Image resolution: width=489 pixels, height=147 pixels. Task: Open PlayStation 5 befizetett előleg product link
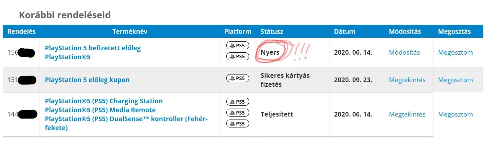tap(93, 48)
